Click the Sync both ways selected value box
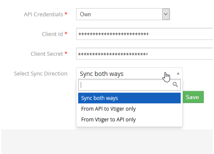Viewport: 214px width, 154px height. pos(129,74)
